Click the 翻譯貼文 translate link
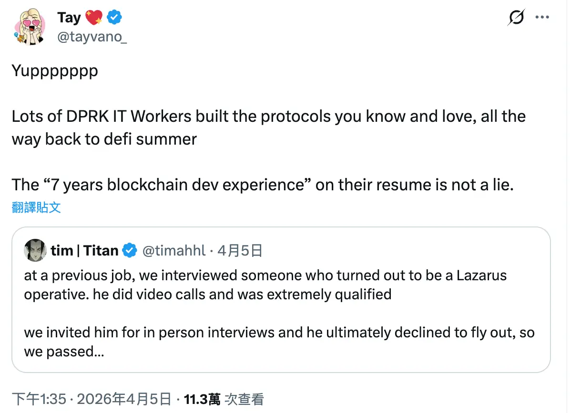The image size is (571, 413). (x=36, y=206)
